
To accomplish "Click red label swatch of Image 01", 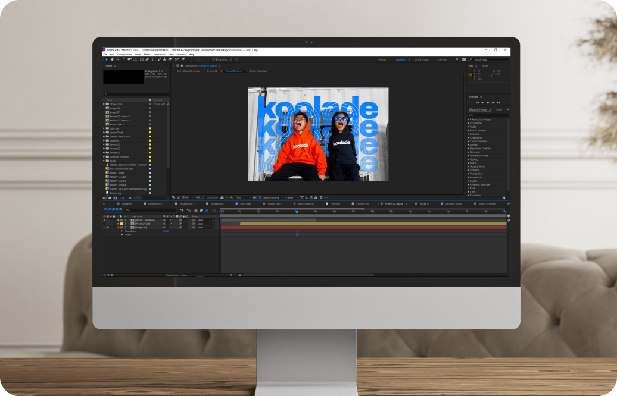I will click(121, 228).
